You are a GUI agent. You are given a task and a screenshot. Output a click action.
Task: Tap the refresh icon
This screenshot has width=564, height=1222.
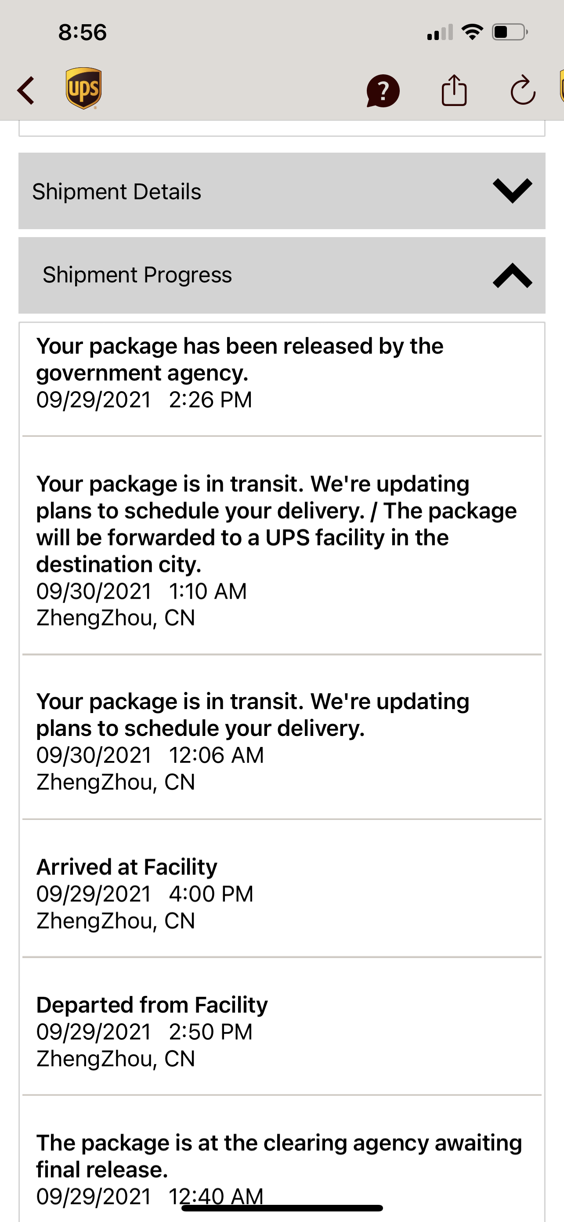click(x=522, y=90)
